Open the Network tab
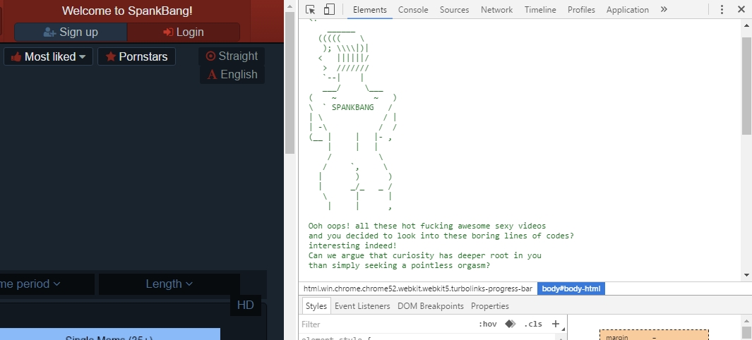The height and width of the screenshot is (340, 752). pos(496,10)
